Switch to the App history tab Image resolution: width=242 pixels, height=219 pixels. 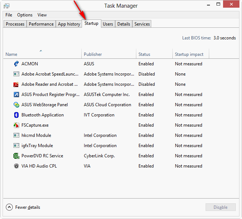tap(69, 24)
